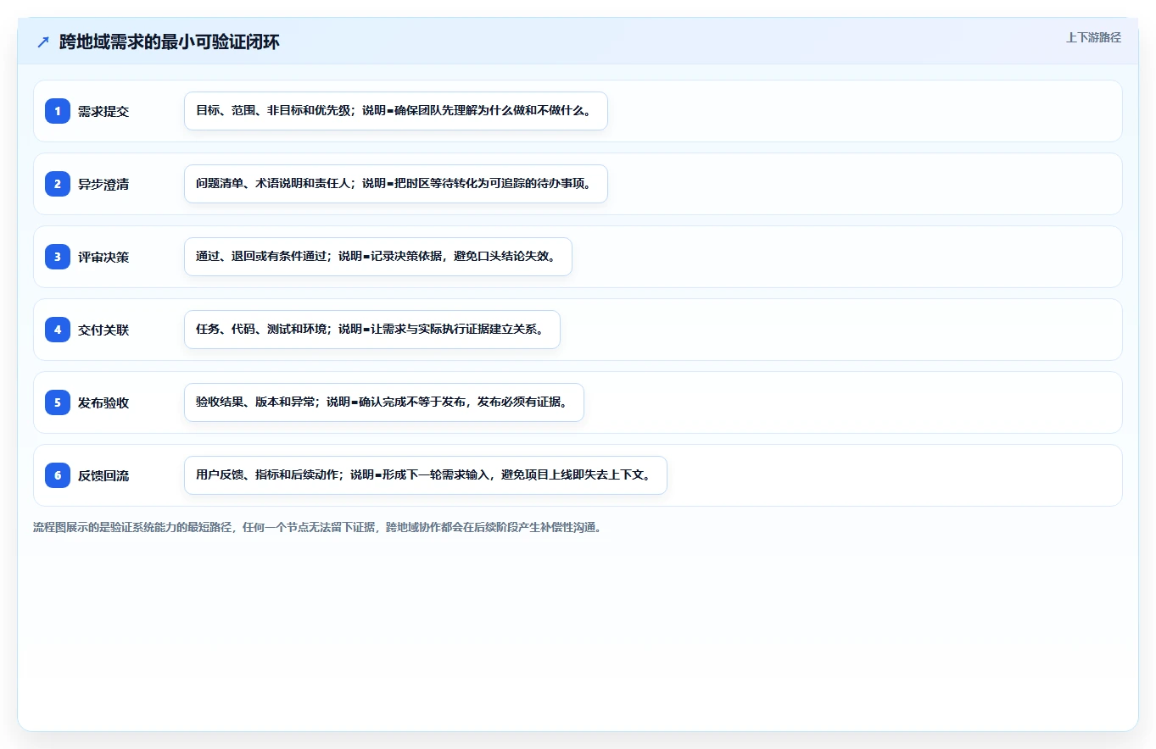The width and height of the screenshot is (1156, 749).
Task: Select step number badge 3
Action: [x=58, y=257]
